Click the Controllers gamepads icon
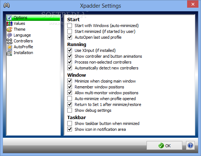Viewport: 201px width, 156px height. tap(10, 41)
